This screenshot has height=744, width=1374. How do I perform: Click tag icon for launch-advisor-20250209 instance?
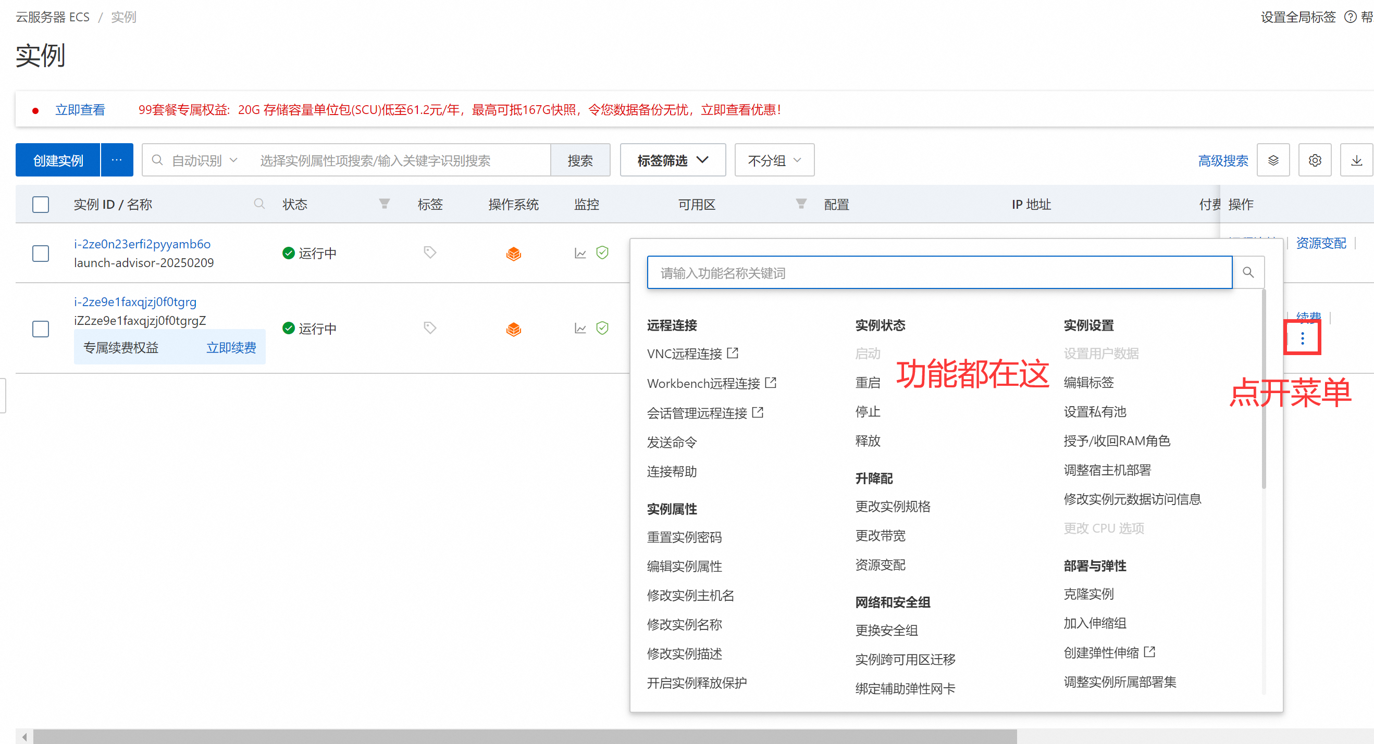[x=430, y=252]
